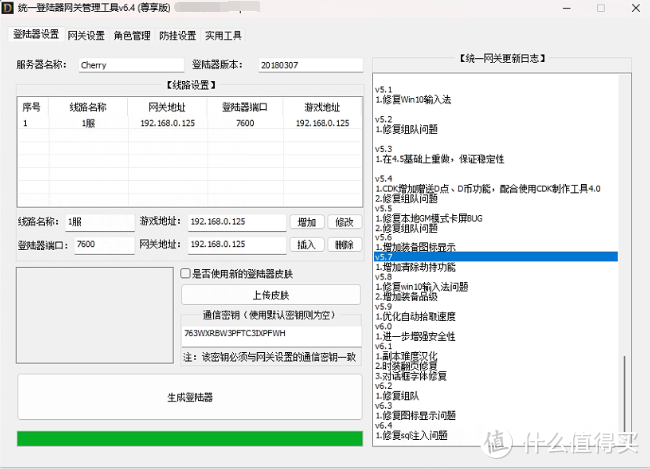This screenshot has width=650, height=469.
Task: Select log line 1.修复sql注入问题
Action: pos(411,435)
